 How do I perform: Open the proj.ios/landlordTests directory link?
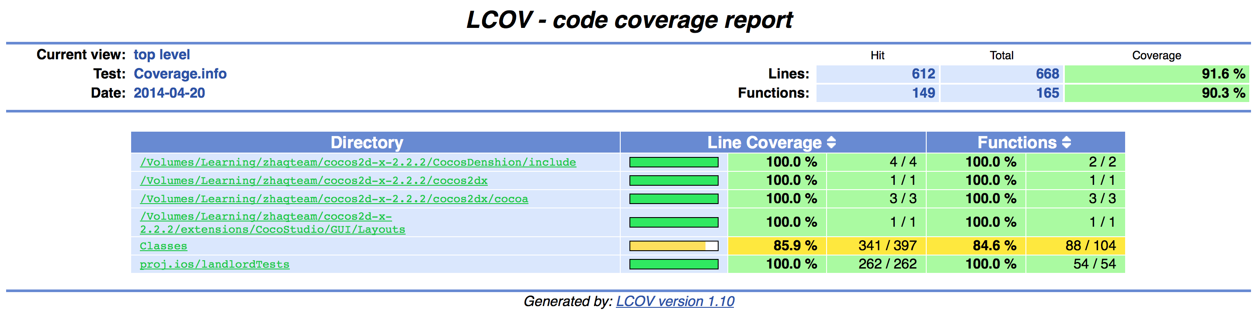pyautogui.click(x=214, y=265)
